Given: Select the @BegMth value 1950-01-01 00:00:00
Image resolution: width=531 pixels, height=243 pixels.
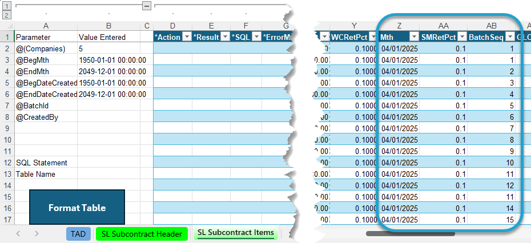Looking at the screenshot, I should point(108,60).
